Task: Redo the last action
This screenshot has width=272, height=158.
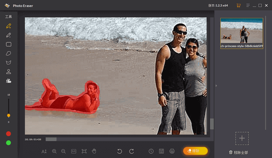Action: [131, 151]
